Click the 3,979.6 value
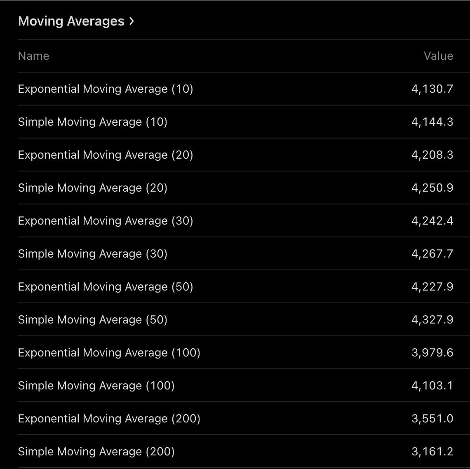 click(x=432, y=353)
